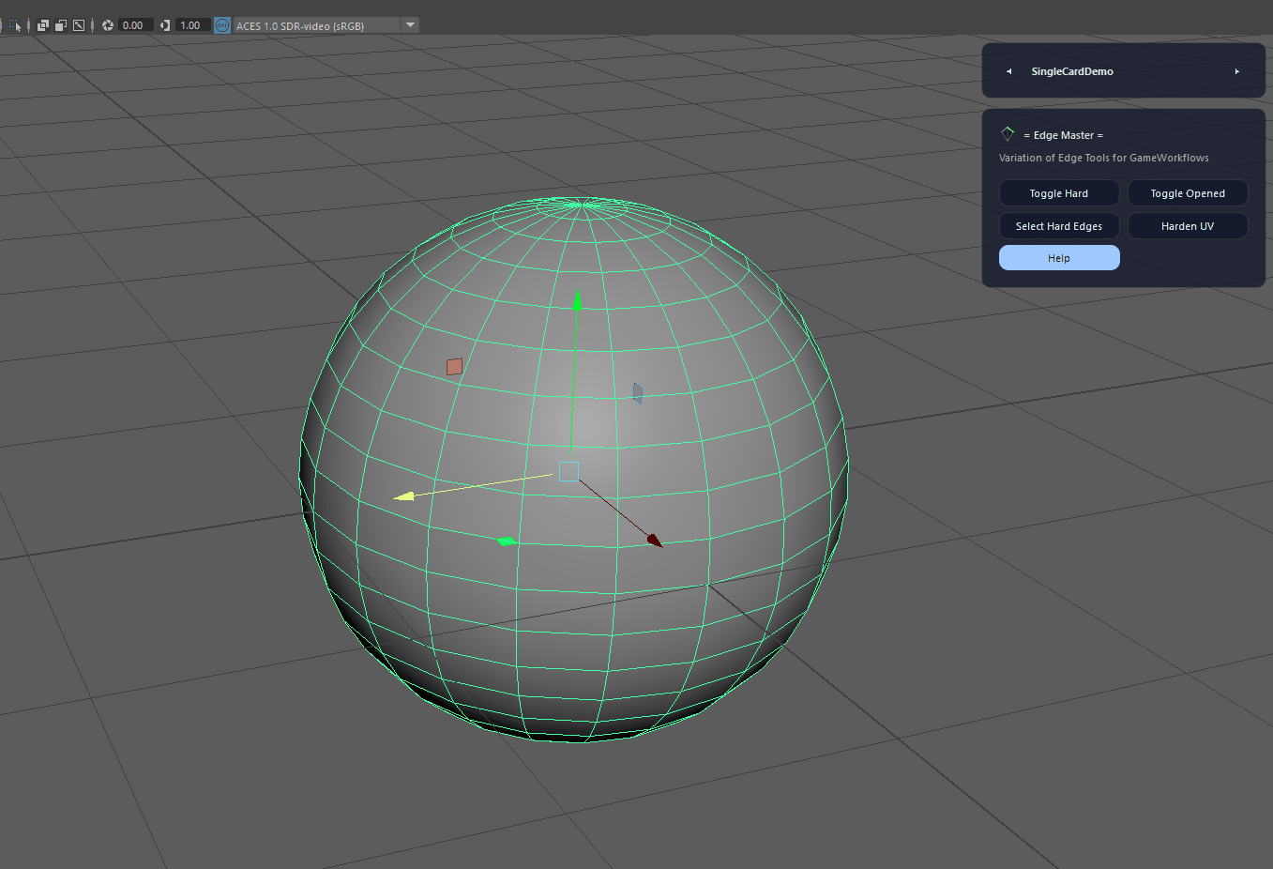The width and height of the screenshot is (1273, 869).
Task: Click the Select Hard Edges button
Action: click(1059, 226)
